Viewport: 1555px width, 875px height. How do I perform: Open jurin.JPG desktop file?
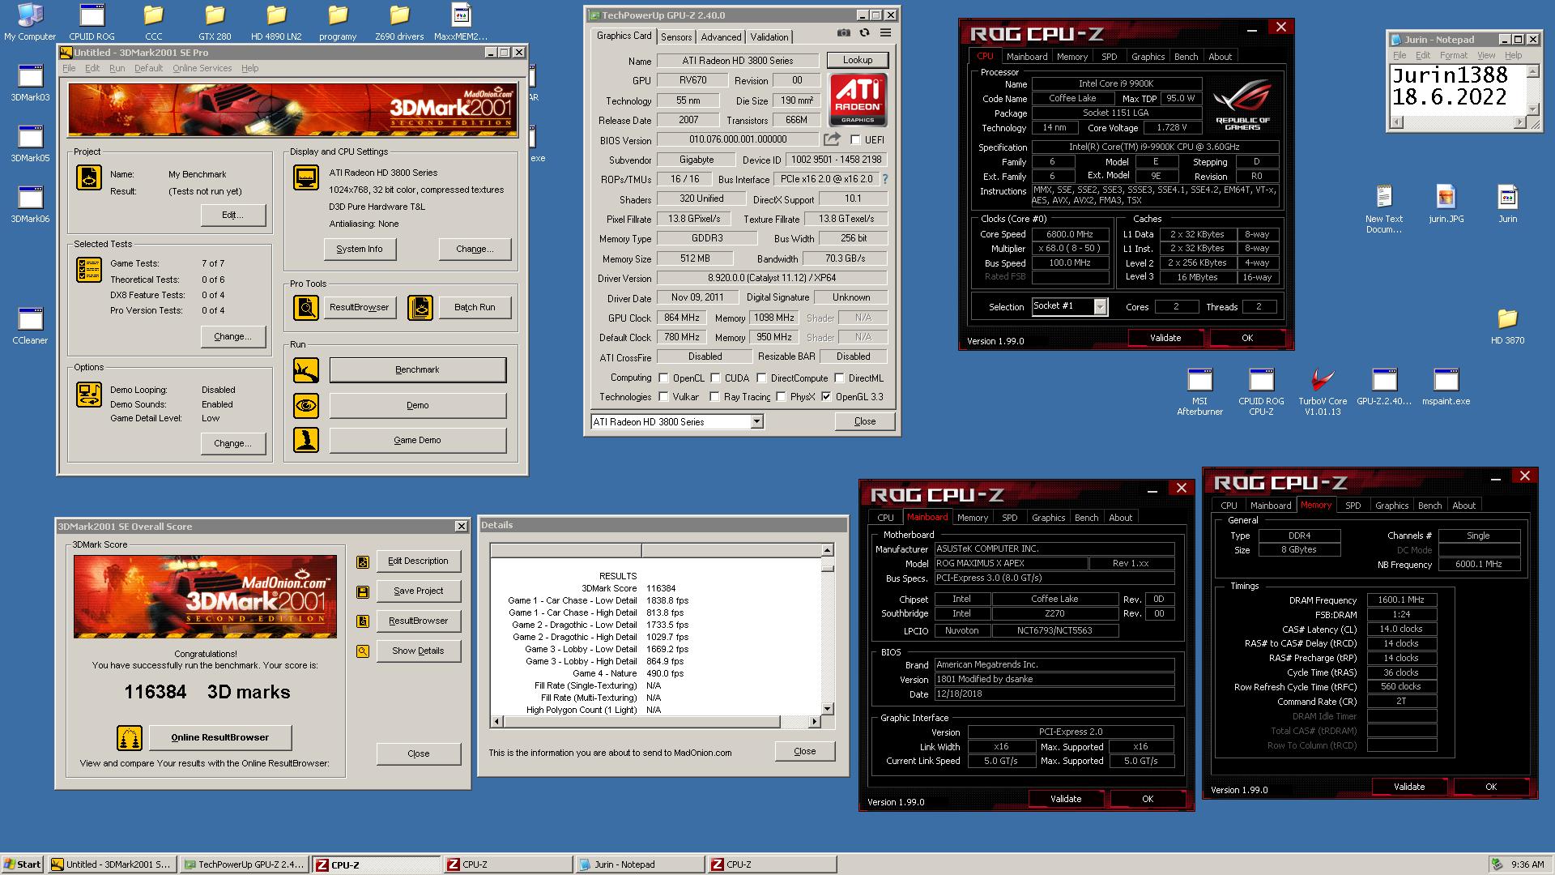tap(1446, 204)
